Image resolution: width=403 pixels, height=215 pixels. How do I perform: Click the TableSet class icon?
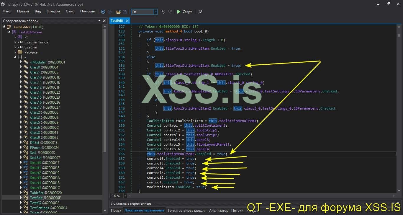tap(26, 193)
